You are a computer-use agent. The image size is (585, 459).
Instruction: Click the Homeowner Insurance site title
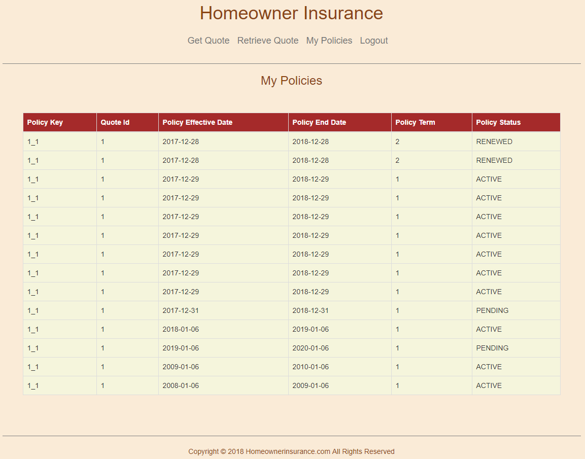point(291,13)
